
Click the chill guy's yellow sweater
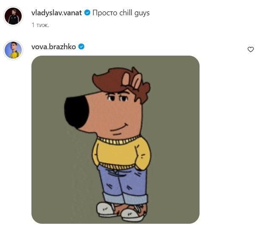(121, 153)
